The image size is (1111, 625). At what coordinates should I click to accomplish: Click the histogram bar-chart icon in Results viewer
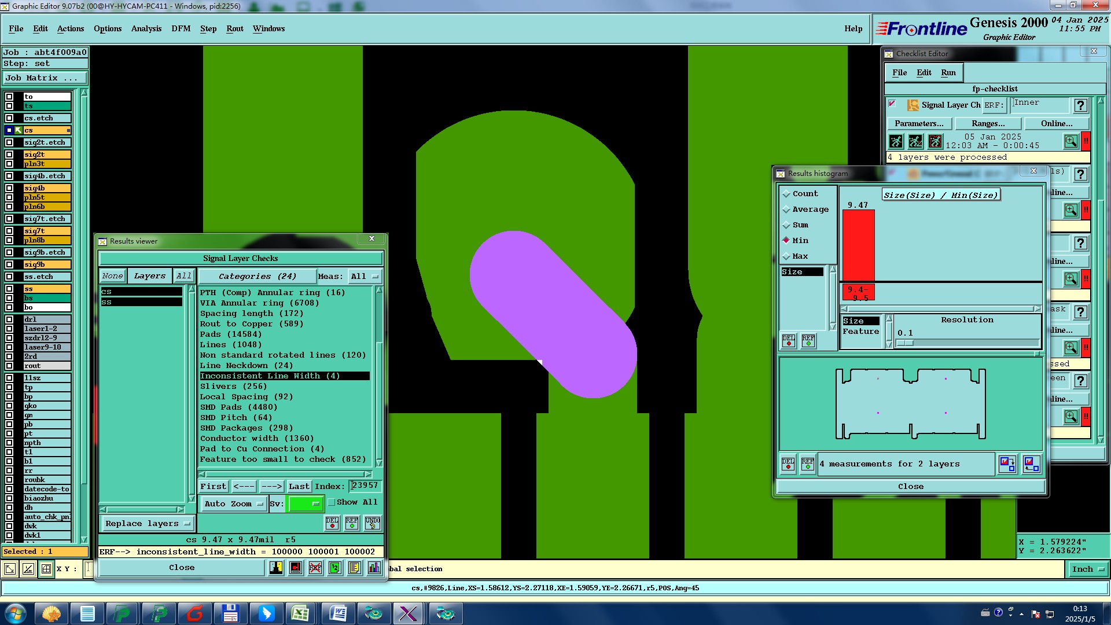tap(374, 568)
